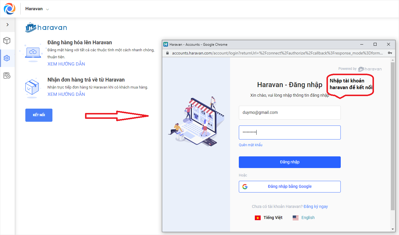
Task: Focus the email field containing duymo@gmail.com
Action: [290, 113]
